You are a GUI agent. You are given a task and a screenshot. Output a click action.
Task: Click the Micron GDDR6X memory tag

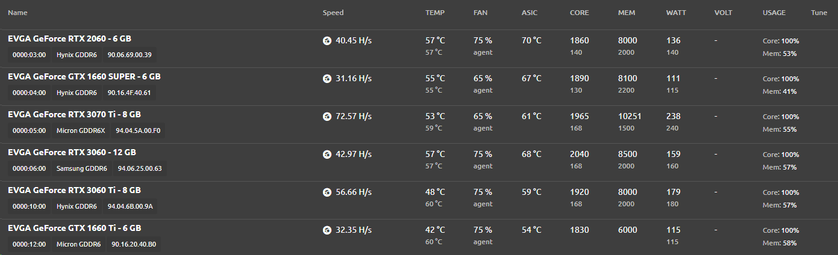(80, 131)
